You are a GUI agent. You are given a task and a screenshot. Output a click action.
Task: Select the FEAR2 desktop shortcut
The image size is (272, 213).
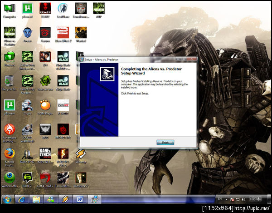pos(45,10)
